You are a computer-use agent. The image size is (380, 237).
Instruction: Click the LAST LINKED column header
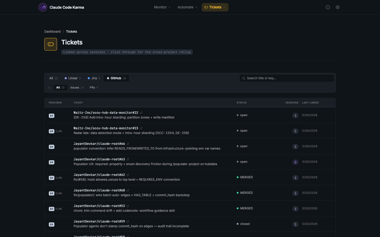click(310, 103)
